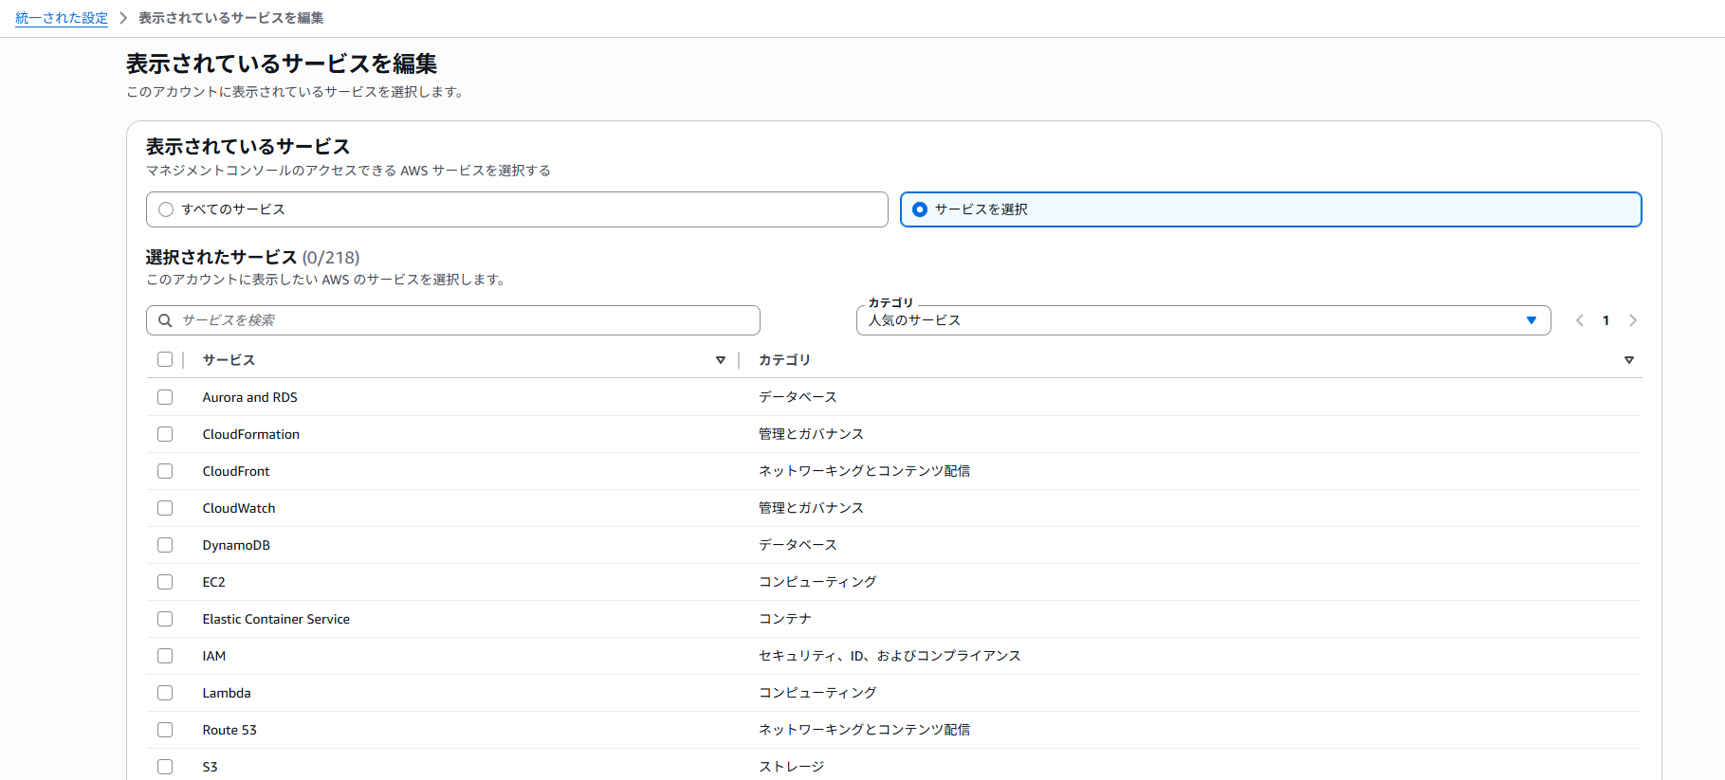This screenshot has height=780, width=1725.
Task: Check the DynamoDB checkbox
Action: pyautogui.click(x=165, y=545)
